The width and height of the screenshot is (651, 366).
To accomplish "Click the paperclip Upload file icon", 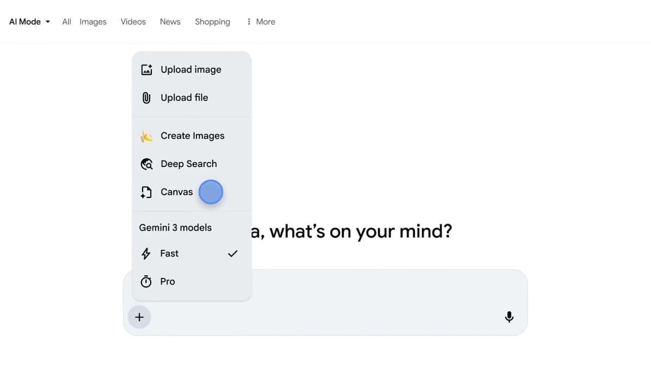I will tap(146, 98).
